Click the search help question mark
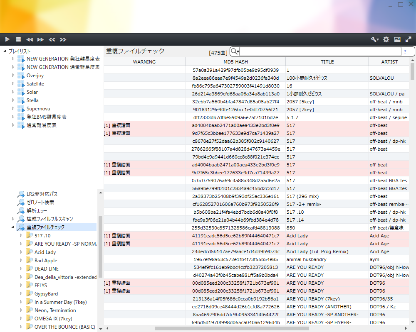The width and height of the screenshot is (416, 332). [x=405, y=51]
